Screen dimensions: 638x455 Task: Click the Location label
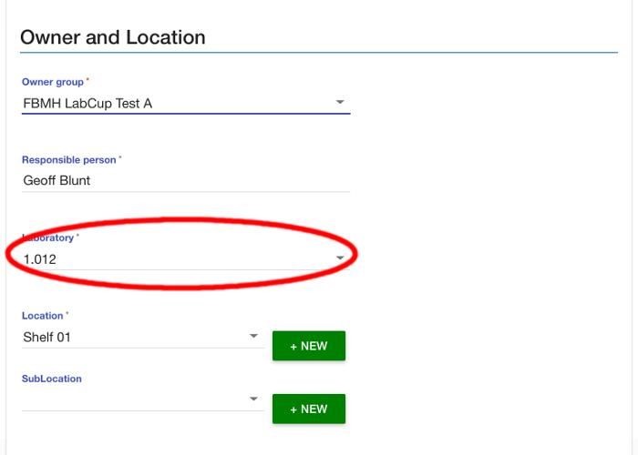click(43, 316)
